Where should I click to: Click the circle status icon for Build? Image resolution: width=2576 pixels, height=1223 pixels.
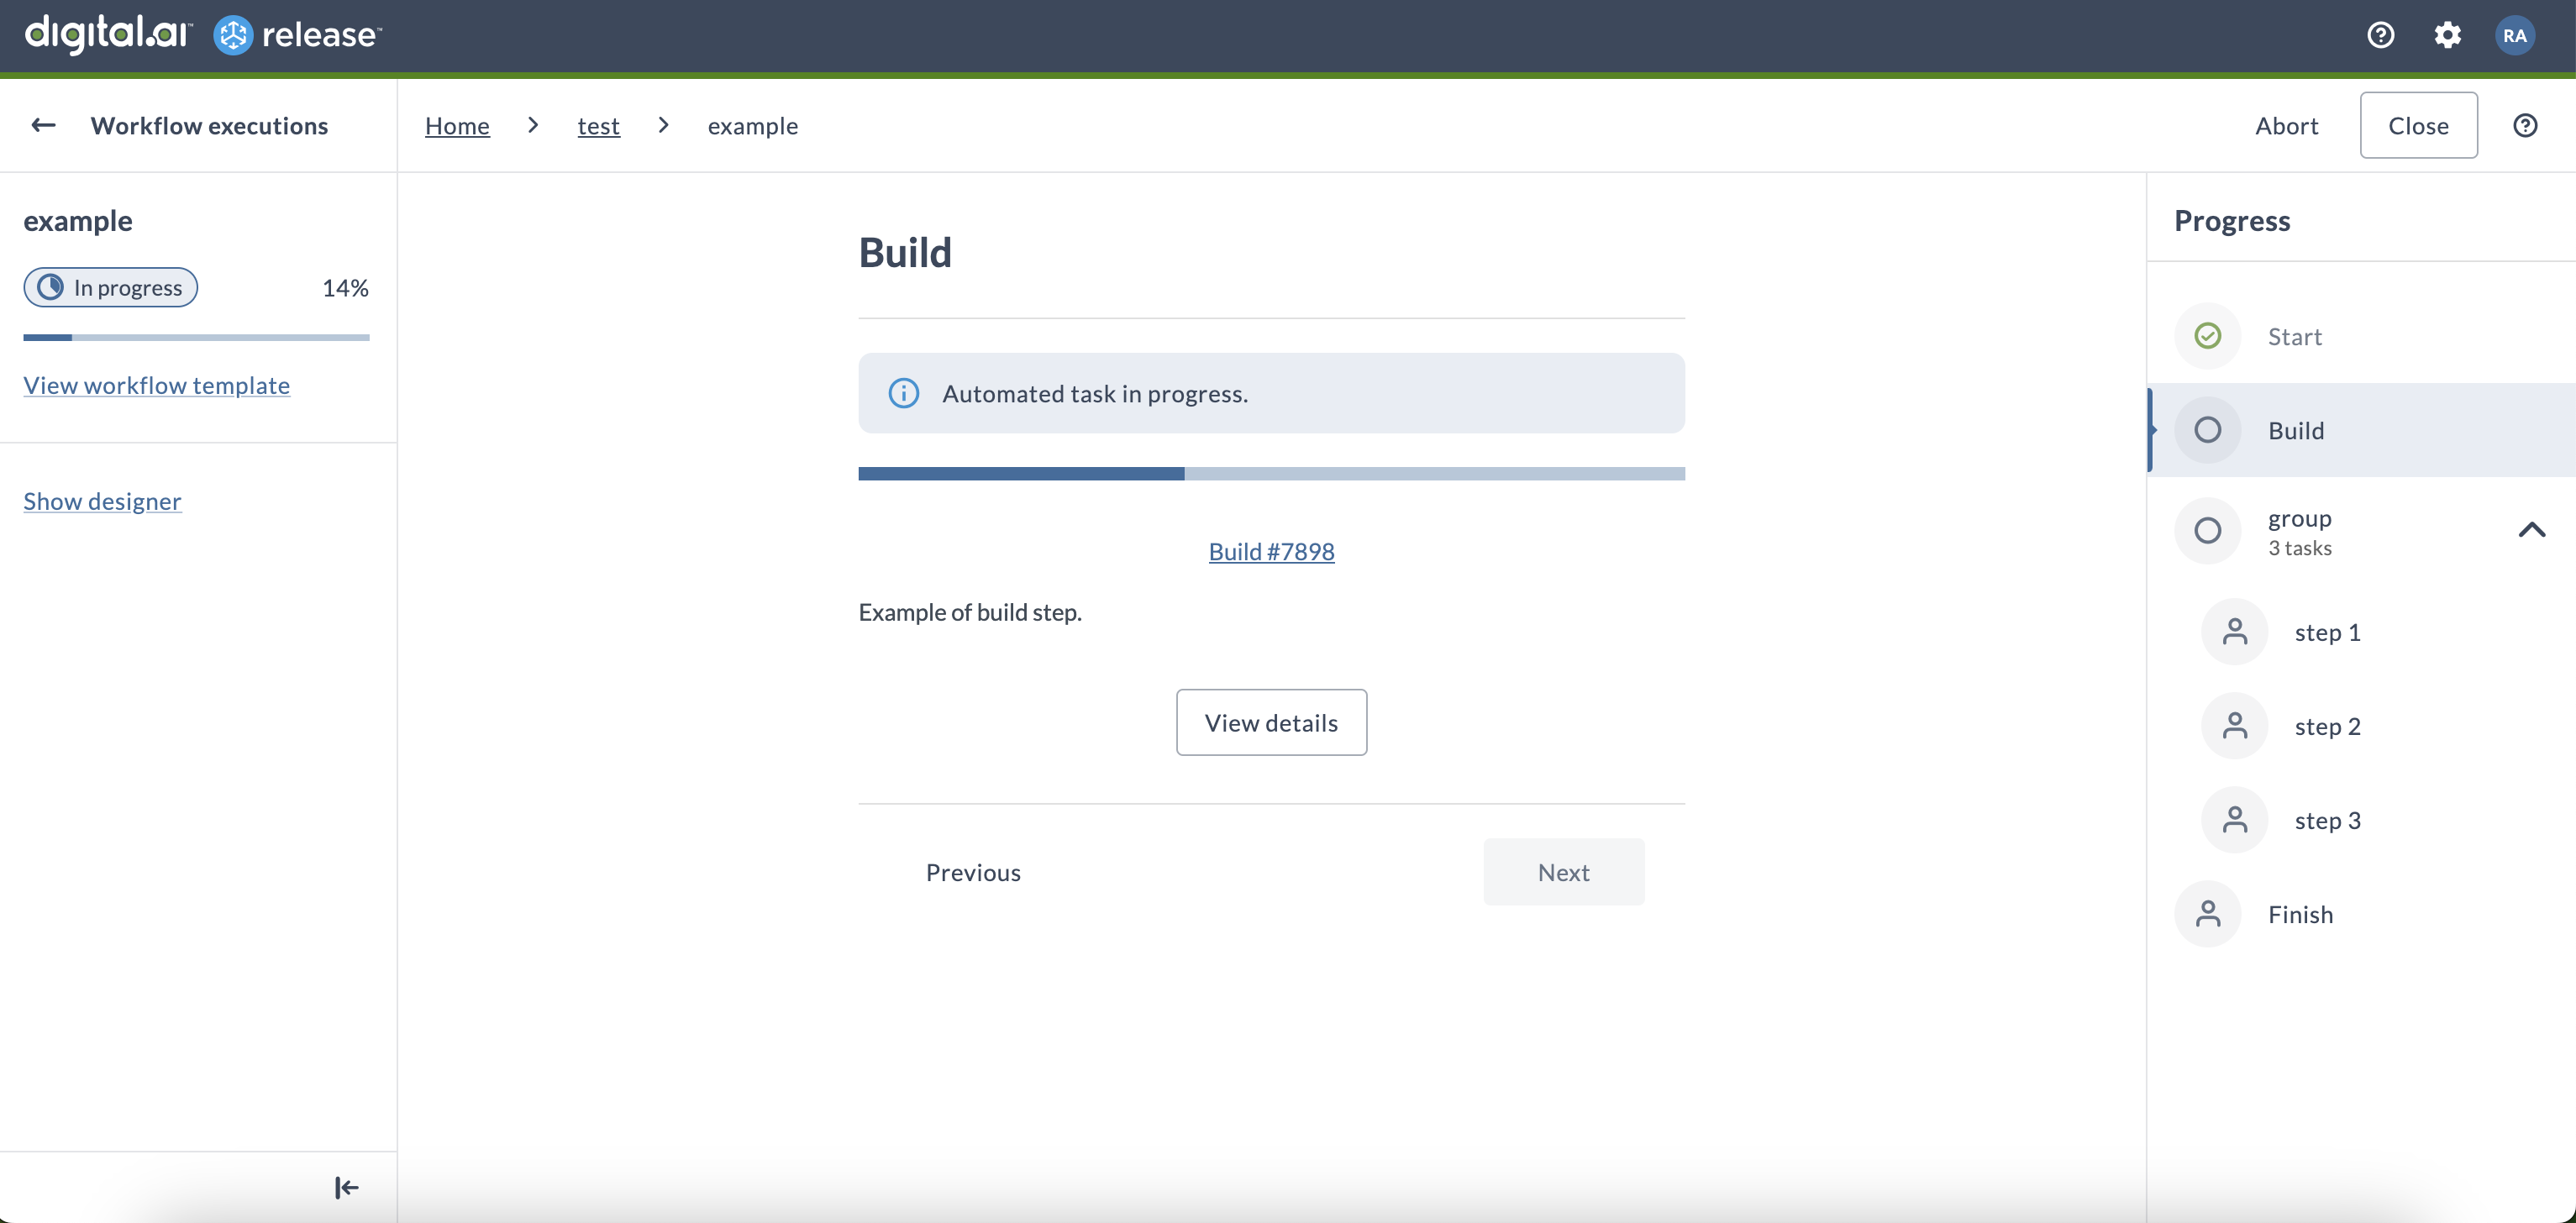click(2208, 430)
